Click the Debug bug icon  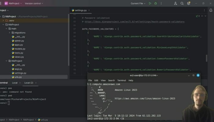(x=156, y=3)
